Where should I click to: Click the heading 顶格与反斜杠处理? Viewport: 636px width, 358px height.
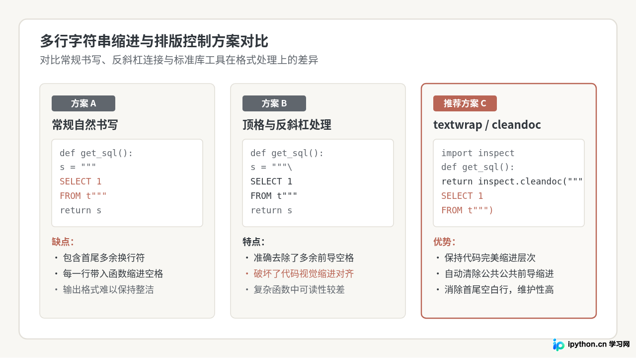point(287,125)
